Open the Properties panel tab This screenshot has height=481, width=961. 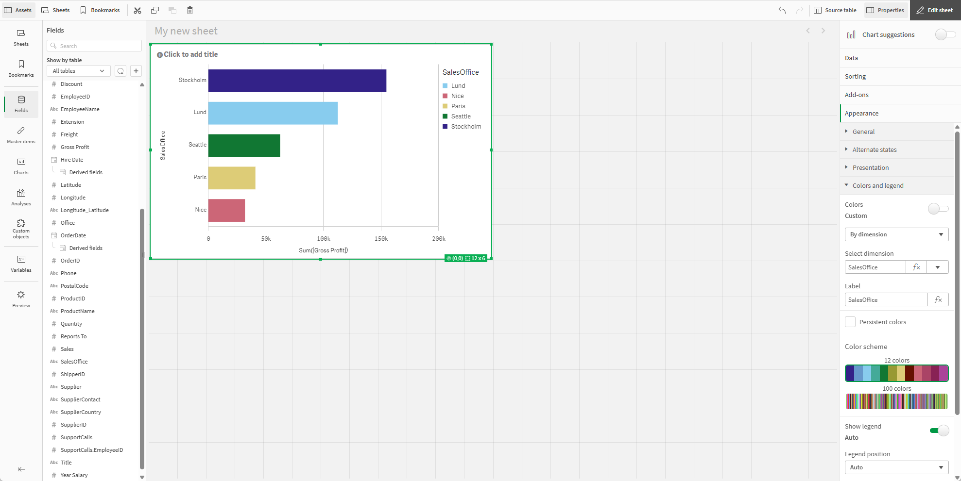pyautogui.click(x=885, y=10)
